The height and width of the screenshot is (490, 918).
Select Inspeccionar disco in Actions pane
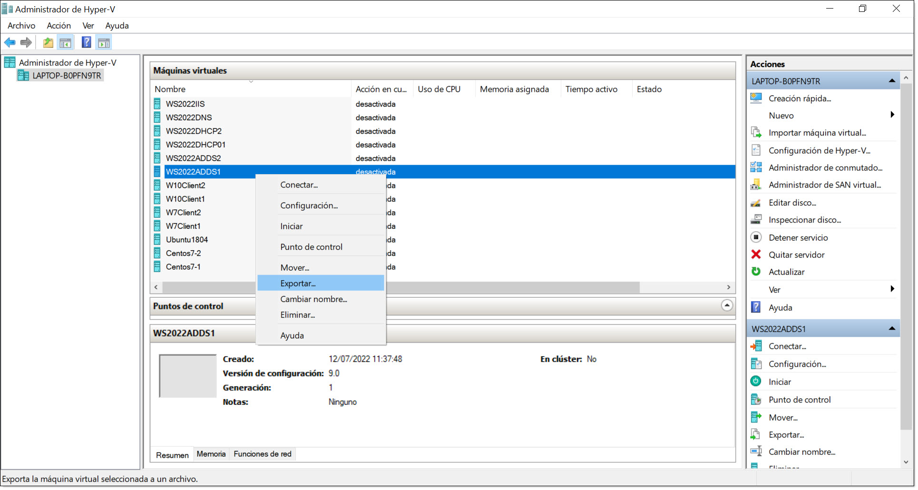point(804,219)
